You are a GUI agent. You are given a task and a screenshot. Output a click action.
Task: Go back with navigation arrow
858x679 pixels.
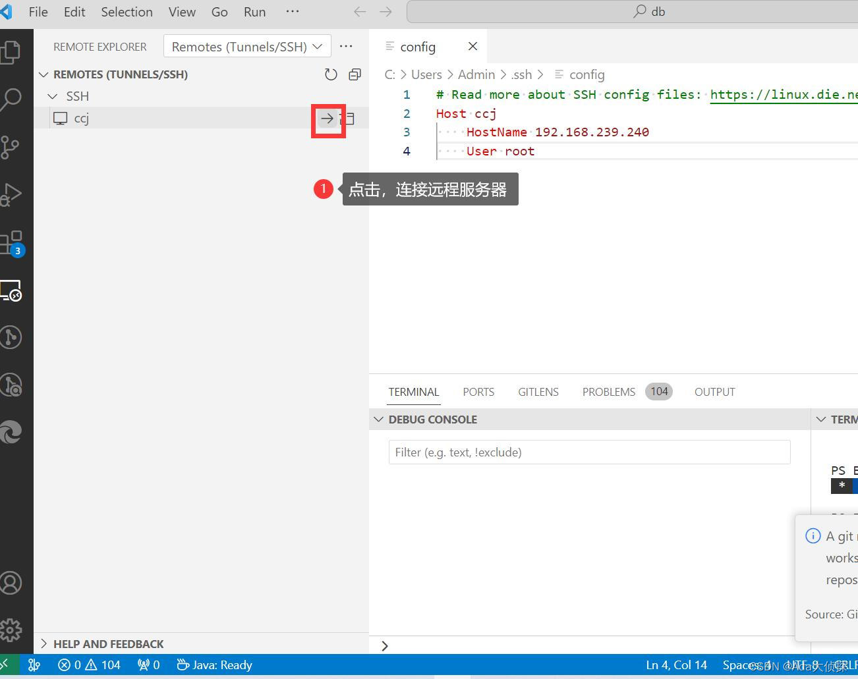point(360,12)
